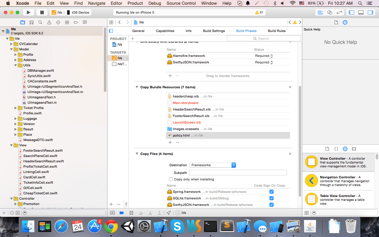Image resolution: width=379 pixels, height=237 pixels.
Task: Collapse Copy Bundle Resources section
Action: point(137,87)
